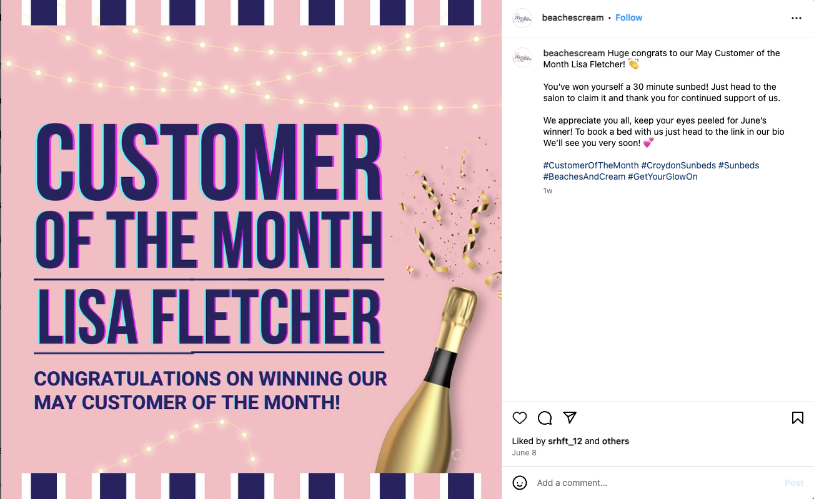This screenshot has width=814, height=499.
Task: Open beachescream username in post header
Action: (573, 17)
